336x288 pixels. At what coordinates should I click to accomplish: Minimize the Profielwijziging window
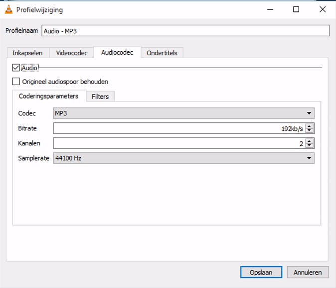click(x=270, y=9)
